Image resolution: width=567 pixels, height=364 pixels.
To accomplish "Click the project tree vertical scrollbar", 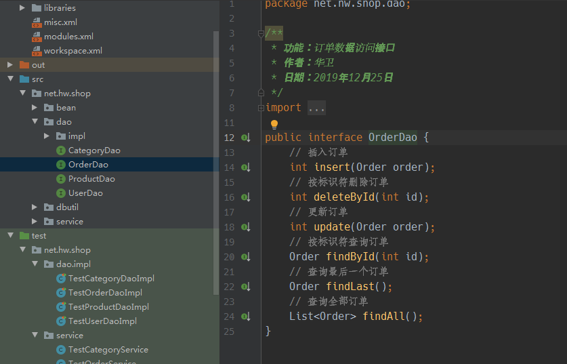I will pos(216,163).
